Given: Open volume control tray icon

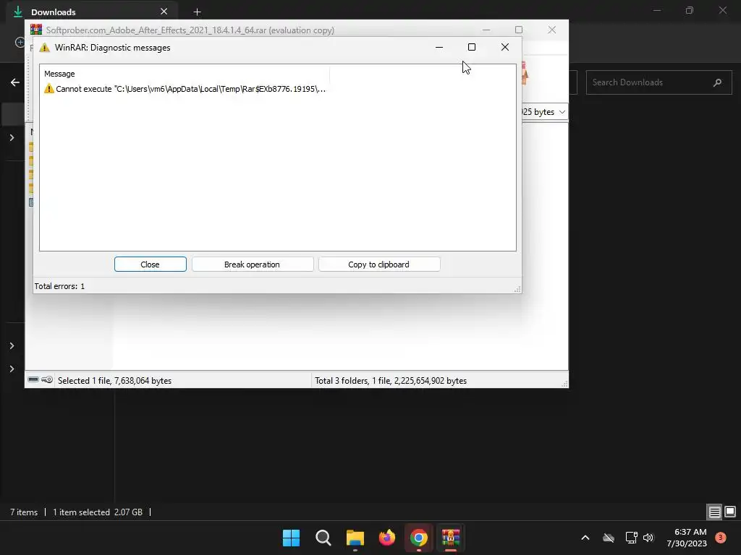Looking at the screenshot, I should (648, 538).
